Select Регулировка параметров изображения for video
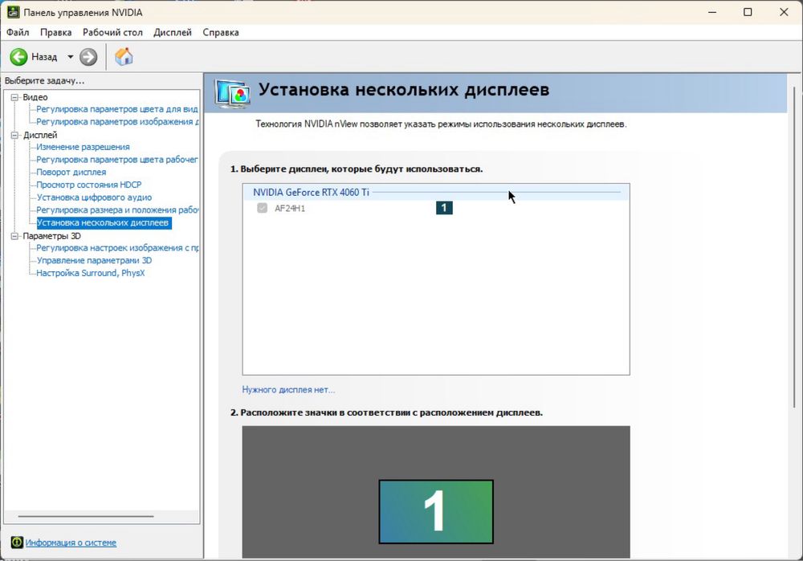This screenshot has height=561, width=803. tap(117, 121)
